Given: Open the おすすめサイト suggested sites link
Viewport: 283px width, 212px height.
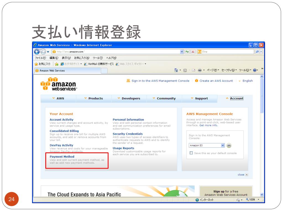Looking at the screenshot, I should [x=71, y=64].
